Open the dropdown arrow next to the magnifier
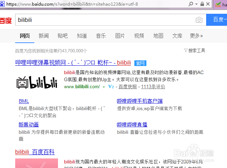 coord(196,4)
